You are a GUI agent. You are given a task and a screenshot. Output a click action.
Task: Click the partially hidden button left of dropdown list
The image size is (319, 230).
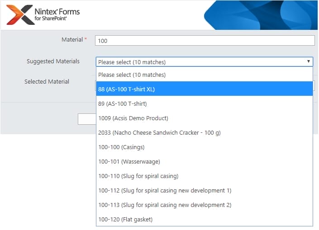tap(87, 119)
